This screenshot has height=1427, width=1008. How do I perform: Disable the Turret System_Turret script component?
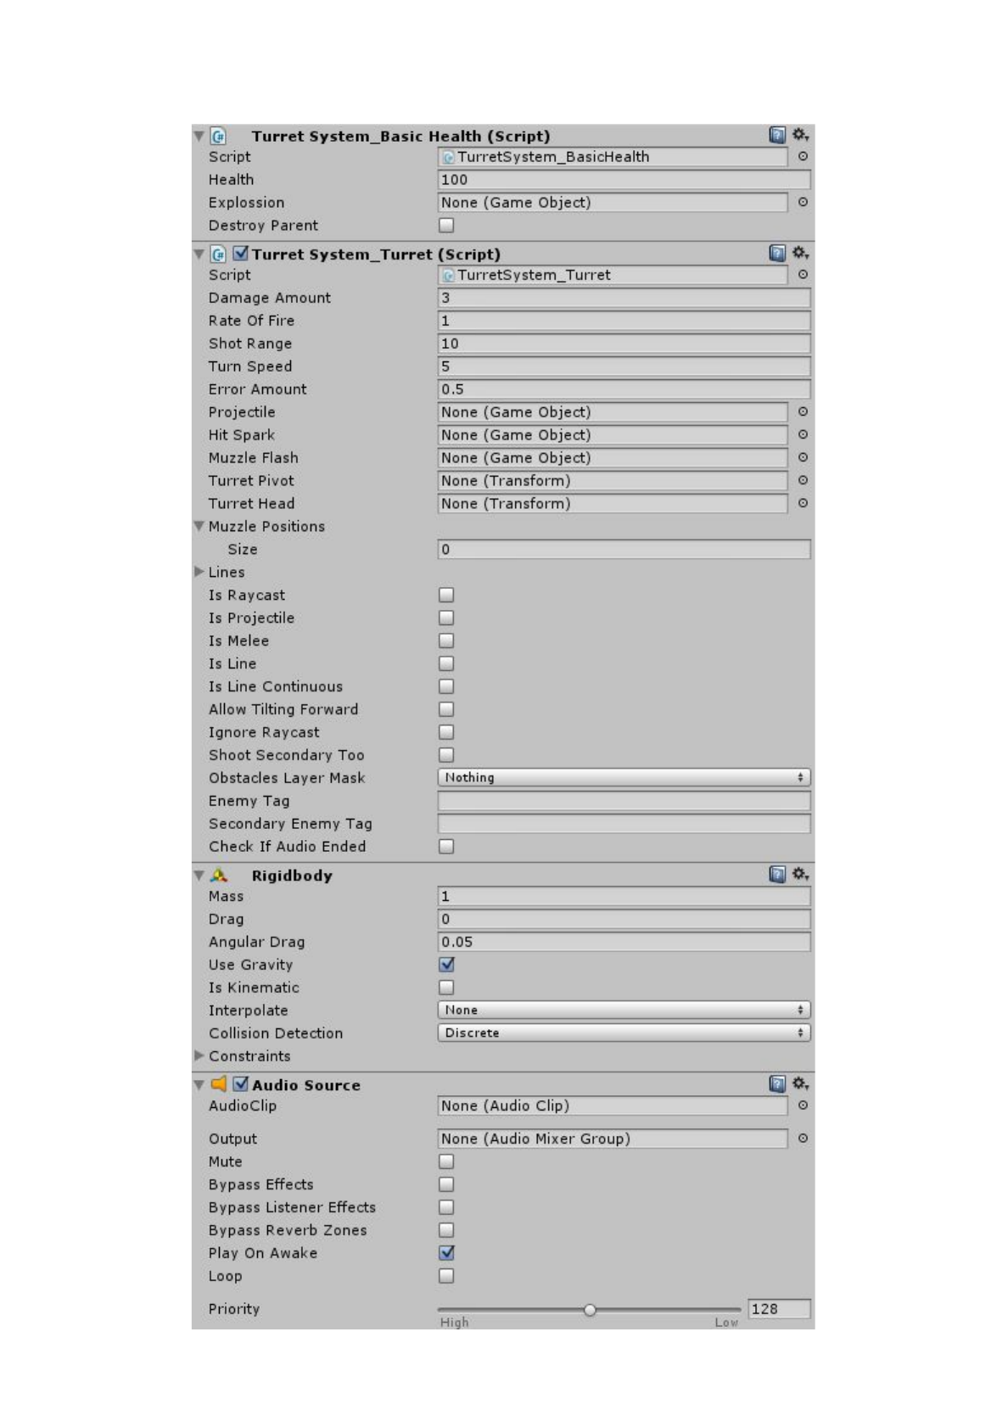coord(241,254)
